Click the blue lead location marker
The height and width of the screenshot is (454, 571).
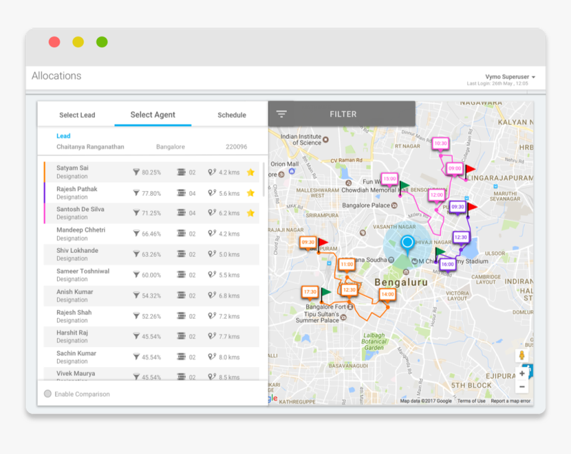(x=407, y=242)
